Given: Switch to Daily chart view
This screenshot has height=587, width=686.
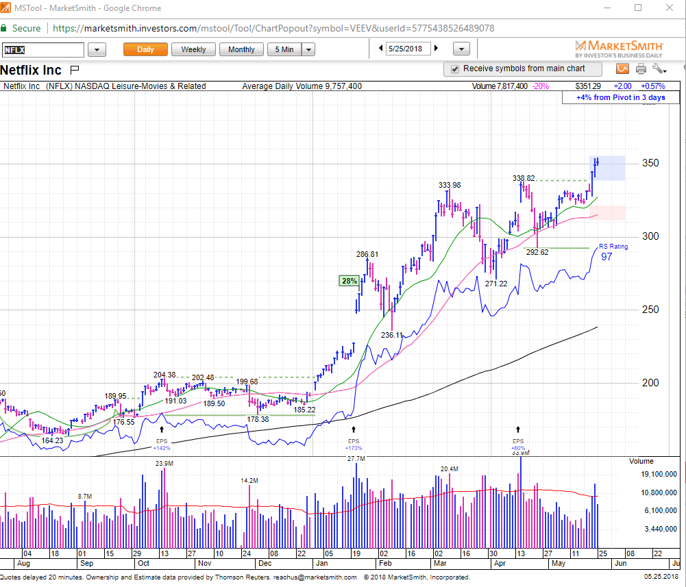Looking at the screenshot, I should [x=145, y=49].
